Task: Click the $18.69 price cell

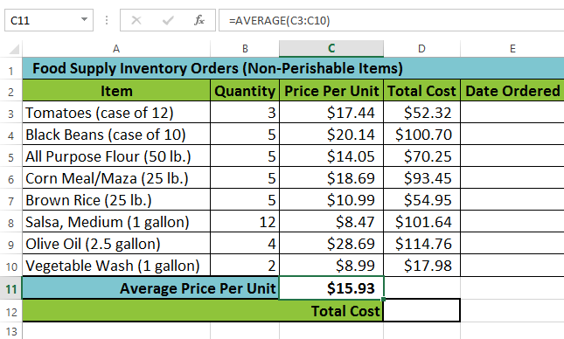Action: 331,178
